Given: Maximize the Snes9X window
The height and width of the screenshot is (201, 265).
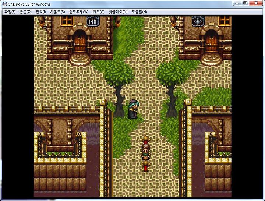Looking at the screenshot, I should click(245, 3).
